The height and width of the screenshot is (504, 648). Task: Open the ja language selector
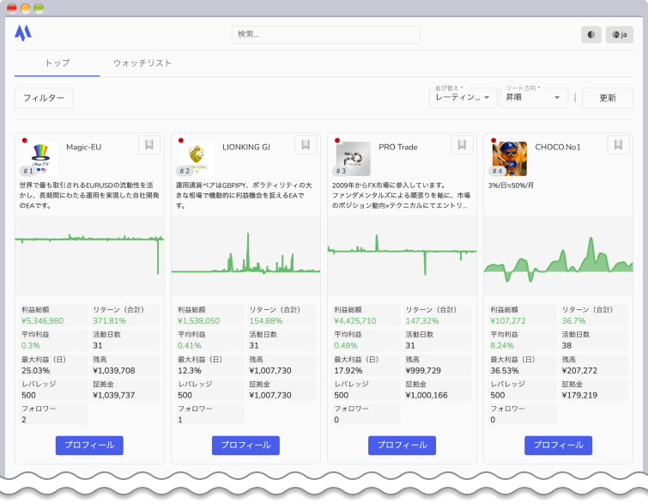(x=619, y=34)
